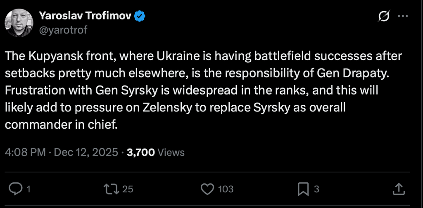Open the share tweet icon
Screen dimensions: 423x208
tap(397, 189)
